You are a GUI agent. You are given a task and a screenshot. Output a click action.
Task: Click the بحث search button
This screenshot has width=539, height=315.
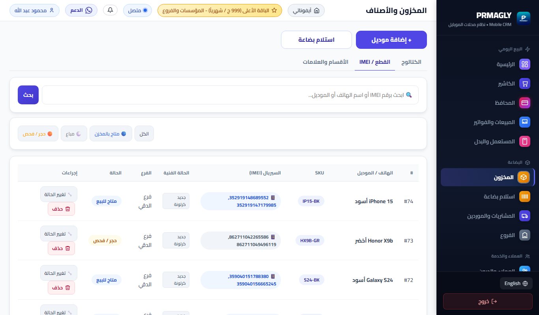coord(28,95)
